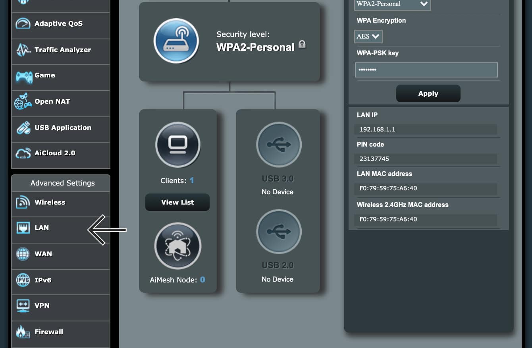The height and width of the screenshot is (348, 532).
Task: Navigate to Open NAT page
Action: click(x=61, y=104)
